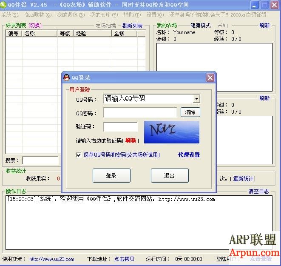Viewport: 281px width, 266px height.
Task: Click the NGVZ captcha image
Action: click(172, 132)
